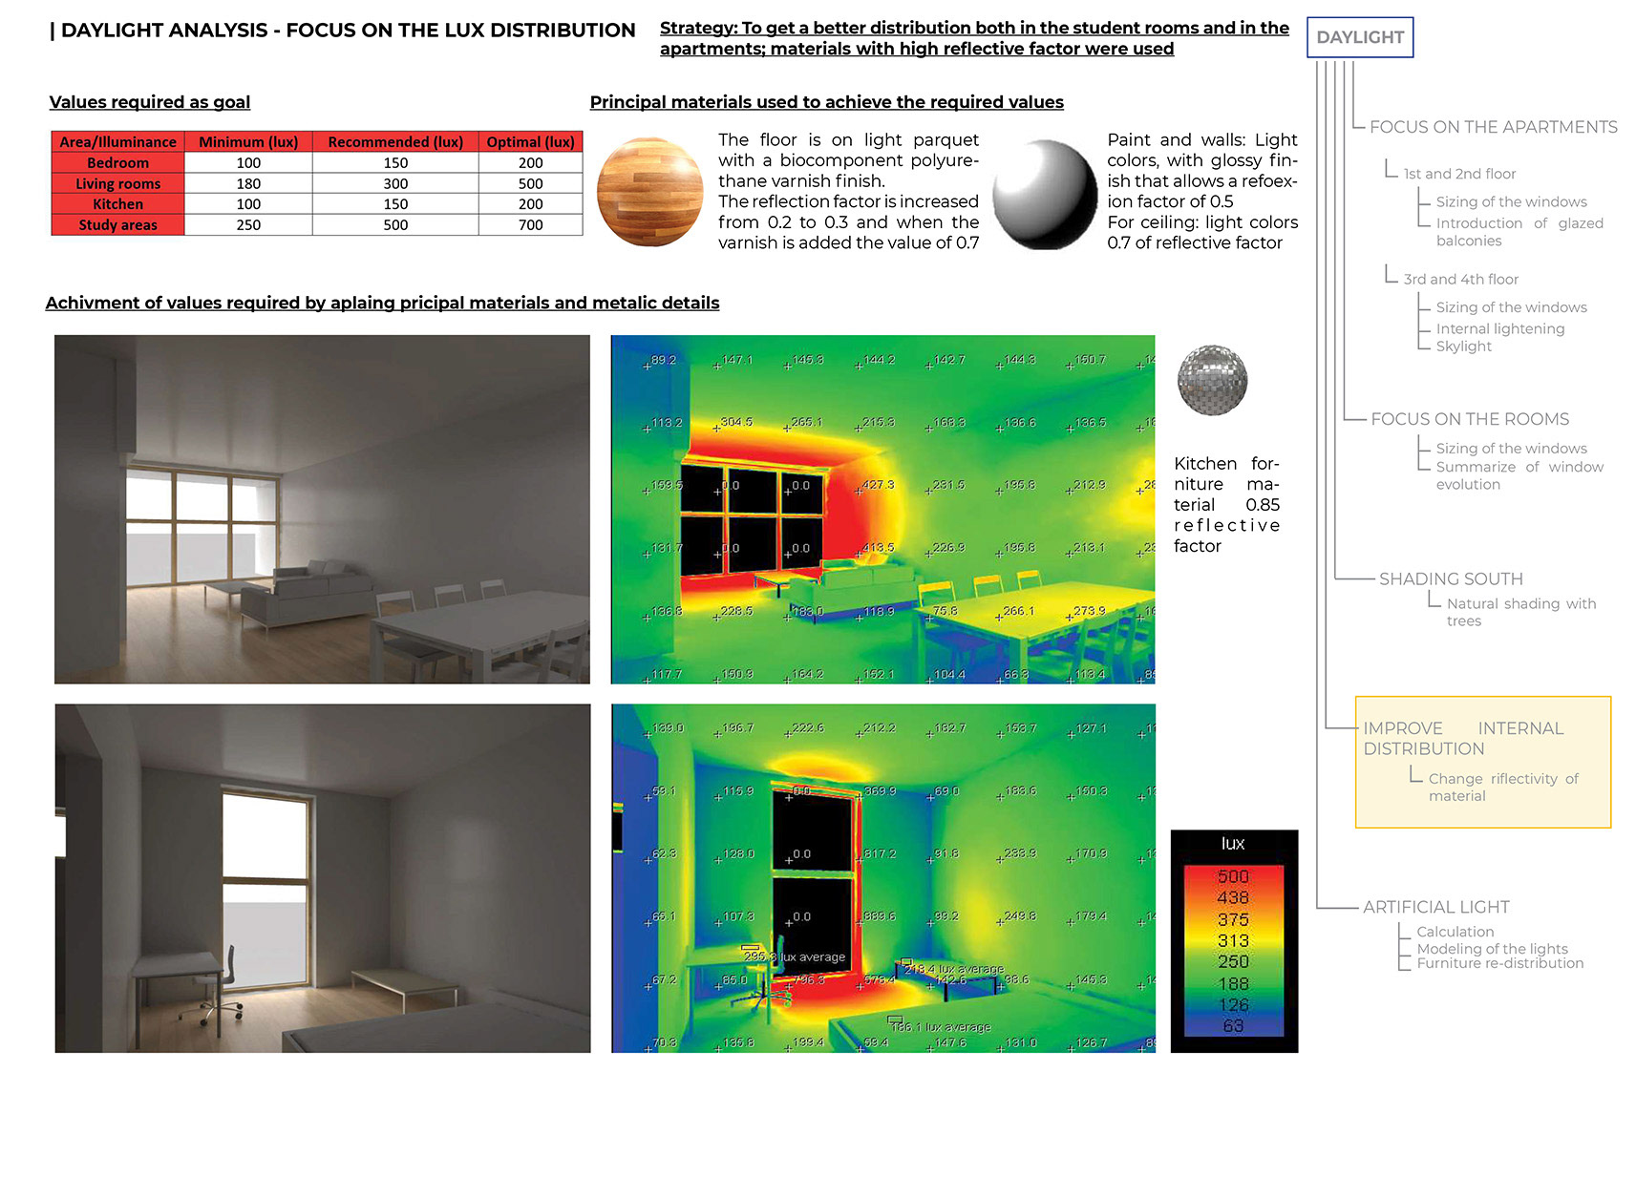Click Living rooms minimum value 180
This screenshot has width=1636, height=1177.
(248, 183)
